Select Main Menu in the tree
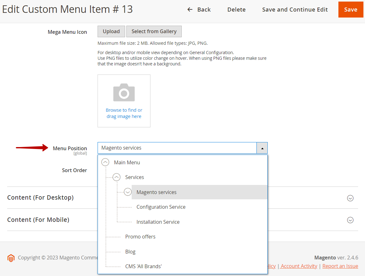The image size is (365, 276). (x=127, y=163)
